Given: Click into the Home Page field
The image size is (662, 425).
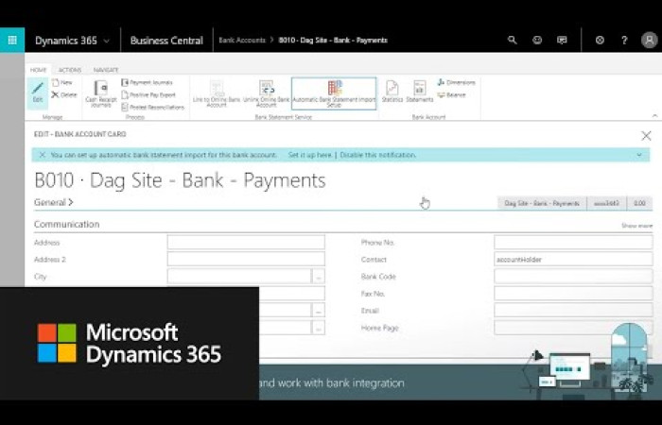Looking at the screenshot, I should click(573, 328).
